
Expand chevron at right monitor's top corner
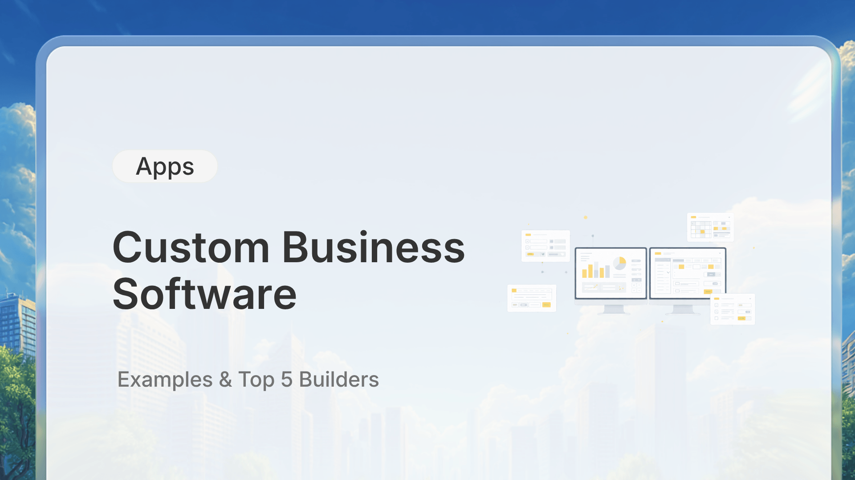(x=720, y=253)
